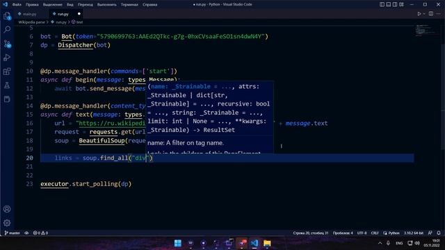Change file encoding UTF-8

pyautogui.click(x=362, y=233)
